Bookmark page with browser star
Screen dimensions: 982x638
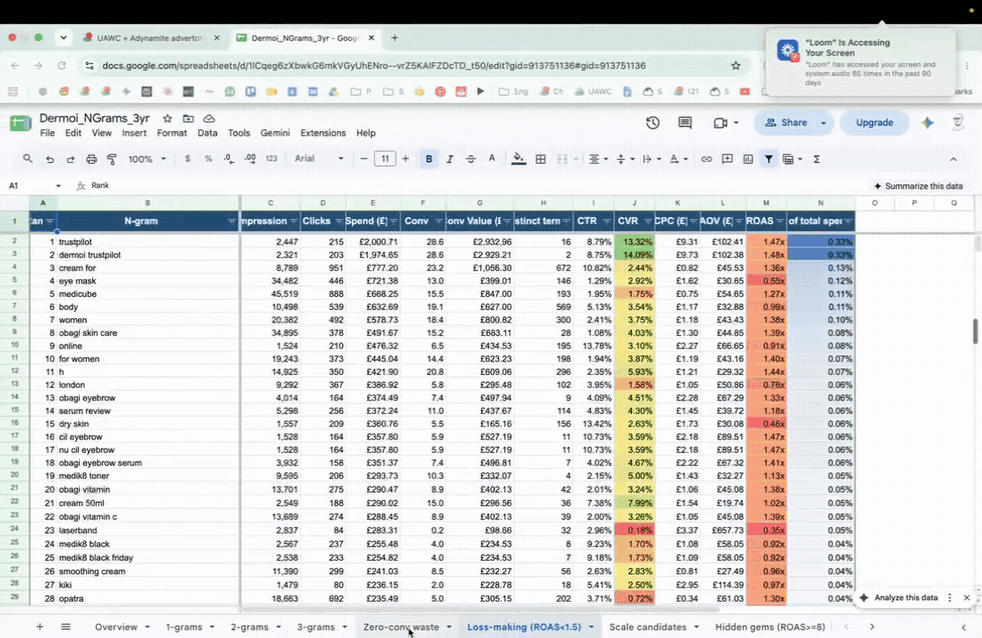(736, 65)
